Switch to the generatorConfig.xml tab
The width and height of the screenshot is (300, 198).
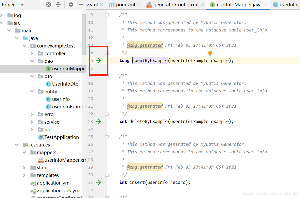pos(176,5)
